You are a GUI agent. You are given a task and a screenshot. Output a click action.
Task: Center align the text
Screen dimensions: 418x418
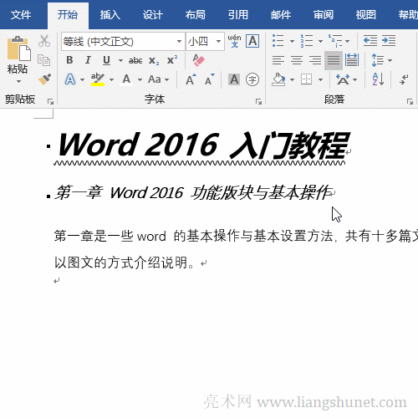pyautogui.click(x=297, y=60)
